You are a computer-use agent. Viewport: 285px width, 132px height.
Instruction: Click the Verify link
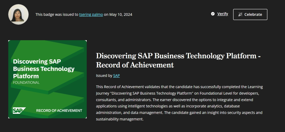click(222, 14)
